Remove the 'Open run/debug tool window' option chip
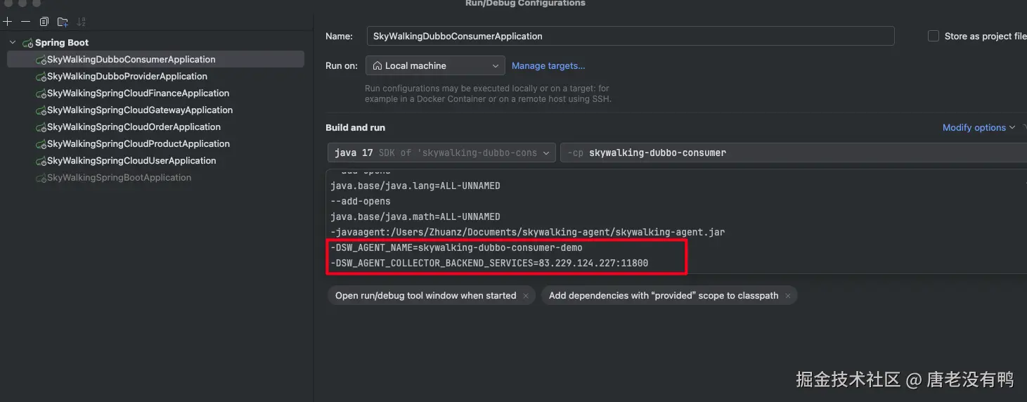The image size is (1027, 402). point(525,296)
